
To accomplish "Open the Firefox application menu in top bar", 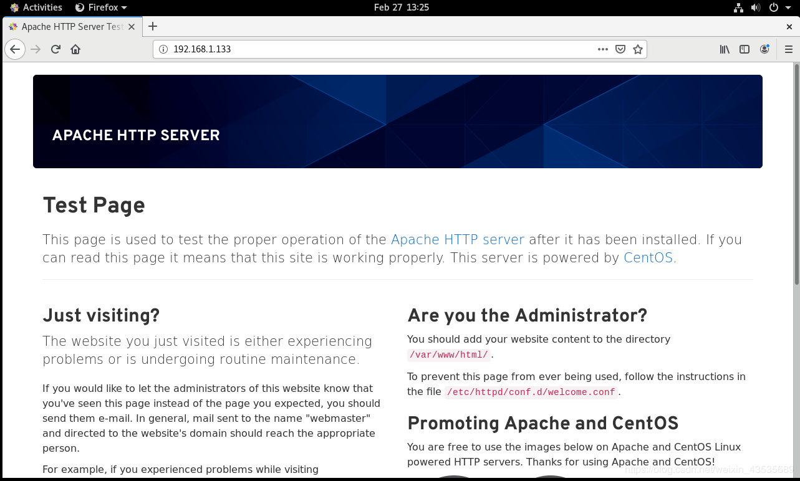I will (100, 7).
